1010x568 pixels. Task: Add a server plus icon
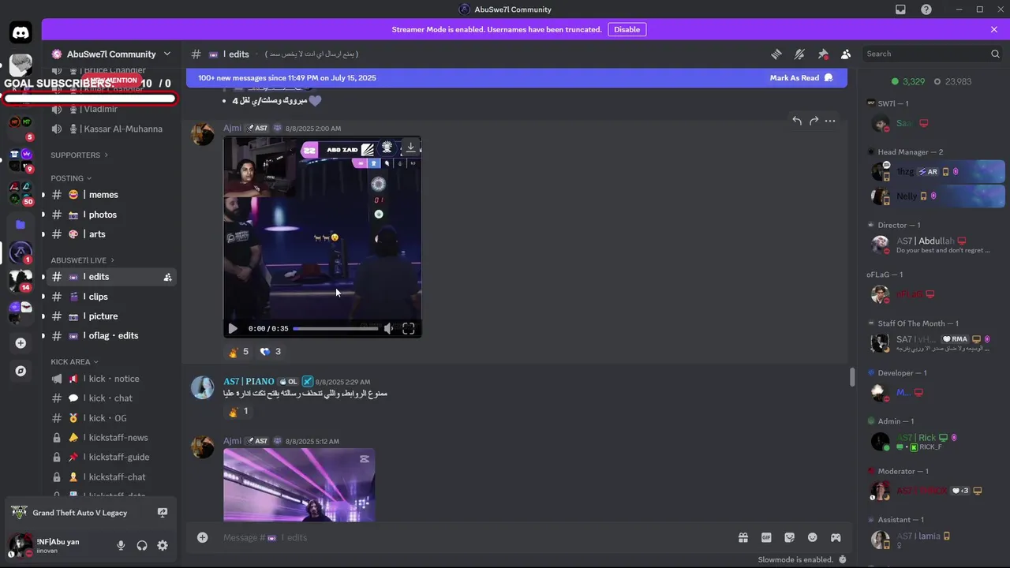pos(21,343)
